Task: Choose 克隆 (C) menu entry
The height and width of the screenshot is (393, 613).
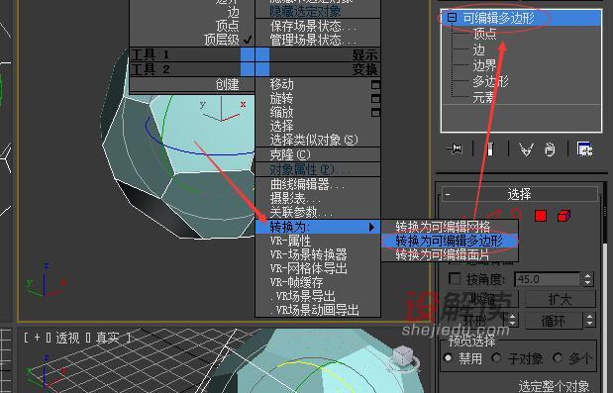Action: click(290, 155)
